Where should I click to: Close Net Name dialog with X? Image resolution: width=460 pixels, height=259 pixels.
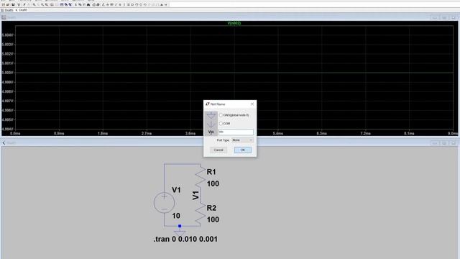pos(252,104)
